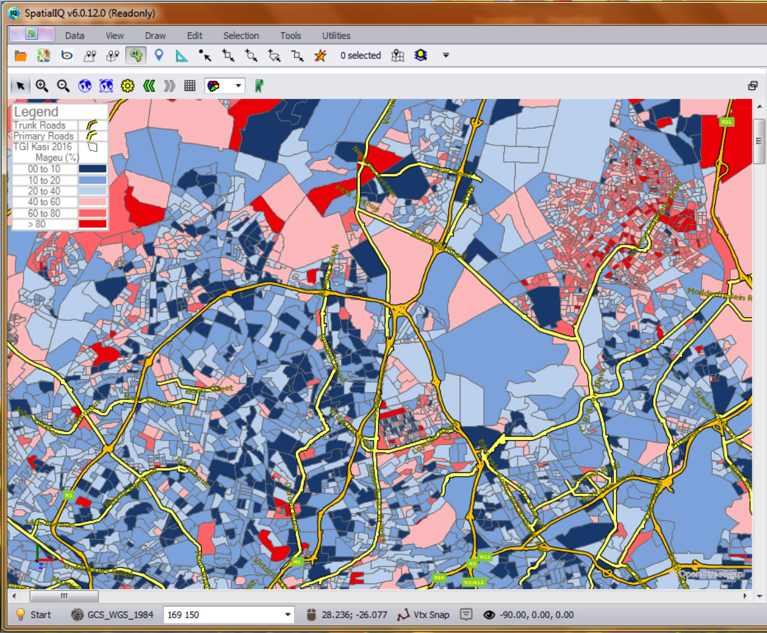Screen dimensions: 767x633
Task: Activate the triangle ruler measure tool
Action: 182,56
